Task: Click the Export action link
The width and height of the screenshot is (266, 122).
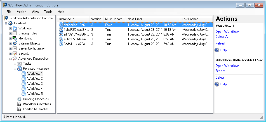Action: (x=220, y=71)
